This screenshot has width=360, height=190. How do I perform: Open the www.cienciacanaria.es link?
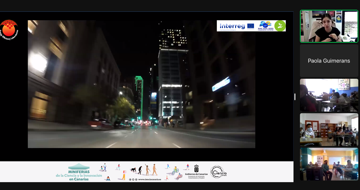[x=150, y=179]
